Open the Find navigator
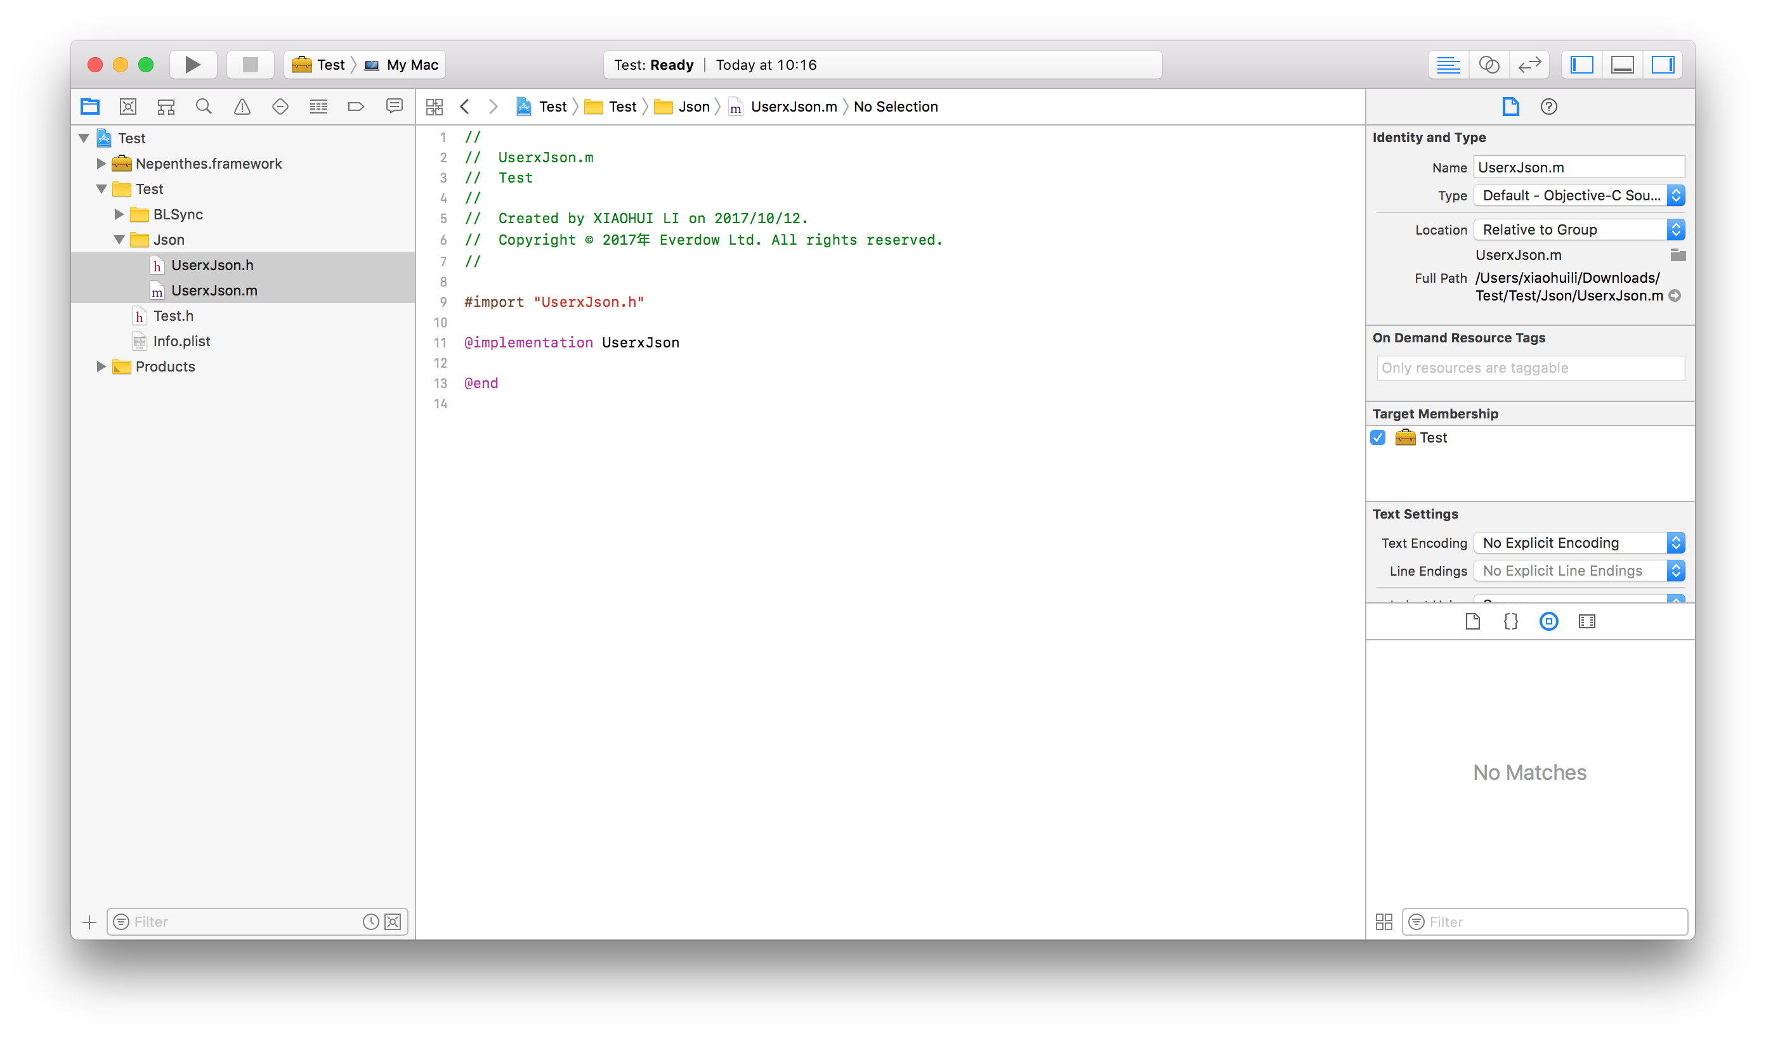Viewport: 1766px width, 1041px height. 204,107
